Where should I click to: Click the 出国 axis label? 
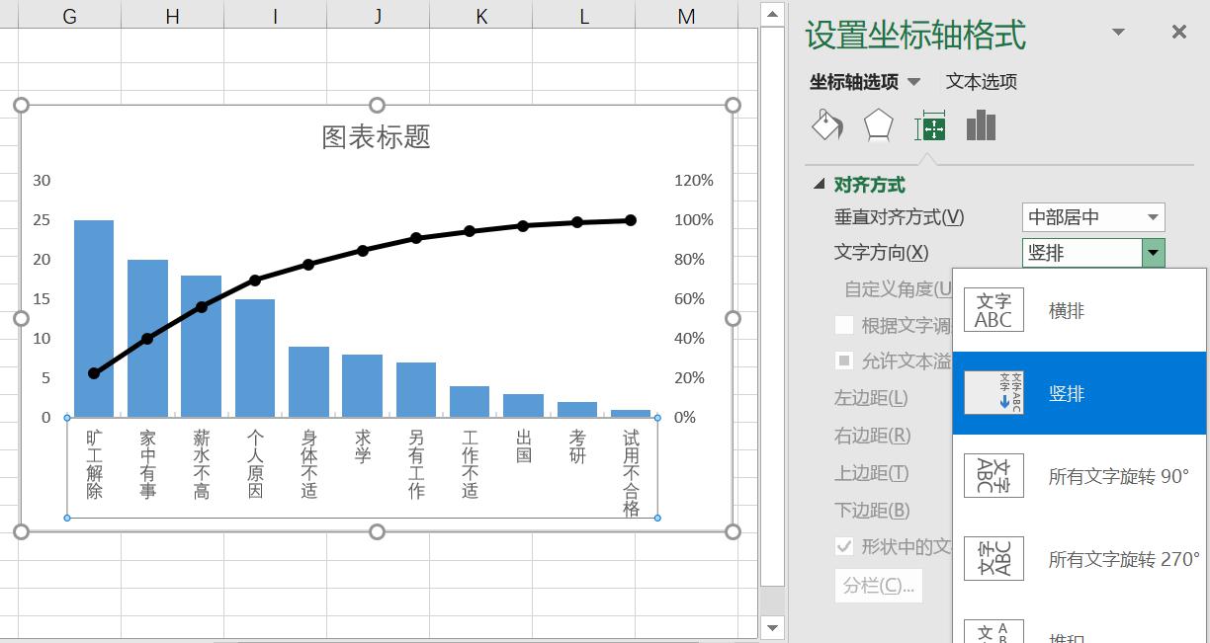(x=524, y=446)
